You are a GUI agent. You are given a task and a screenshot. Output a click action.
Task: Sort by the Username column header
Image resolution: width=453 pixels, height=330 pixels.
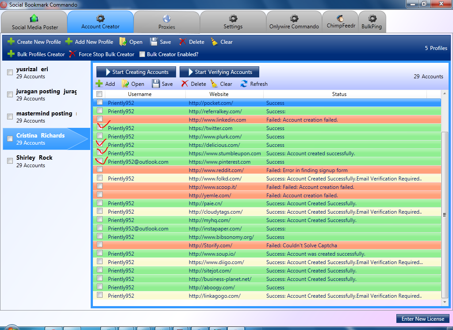point(139,94)
